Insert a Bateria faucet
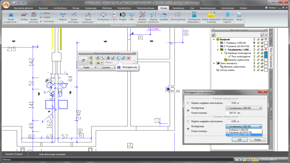 (x=63, y=17)
